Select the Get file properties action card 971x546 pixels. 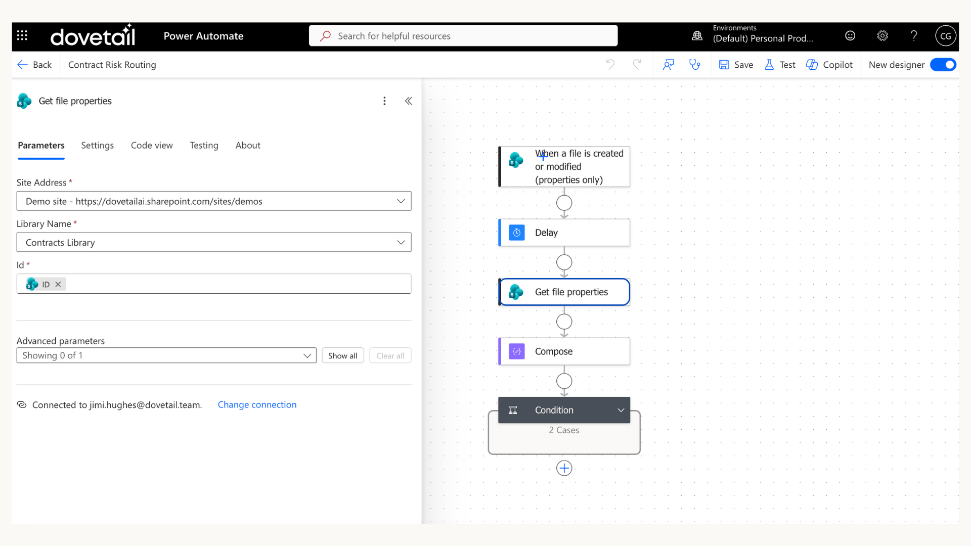[564, 292]
